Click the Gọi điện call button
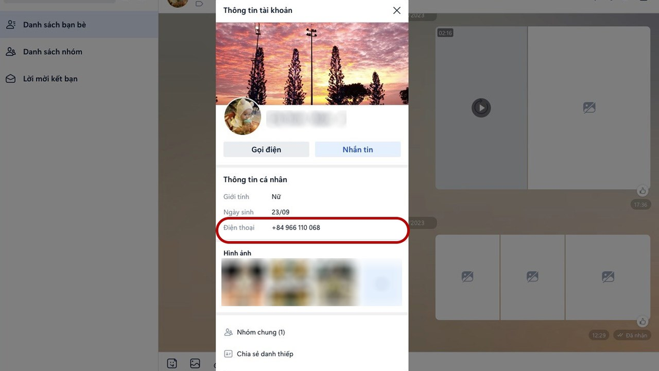The image size is (659, 371). click(x=266, y=149)
